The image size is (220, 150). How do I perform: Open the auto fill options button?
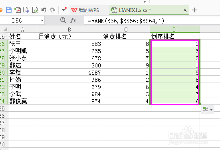point(207,110)
